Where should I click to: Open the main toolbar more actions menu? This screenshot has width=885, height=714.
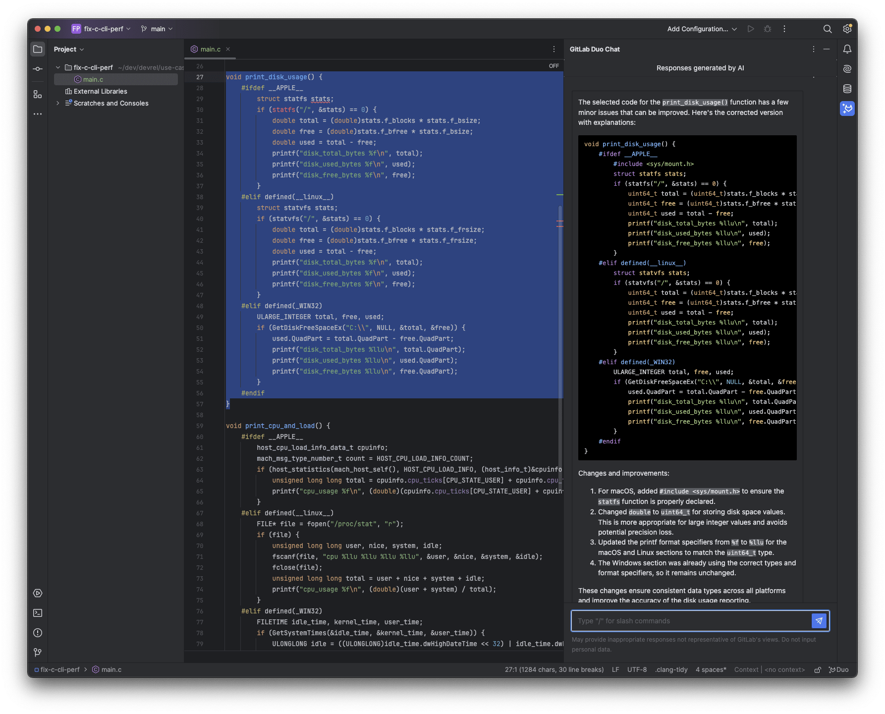[784, 29]
